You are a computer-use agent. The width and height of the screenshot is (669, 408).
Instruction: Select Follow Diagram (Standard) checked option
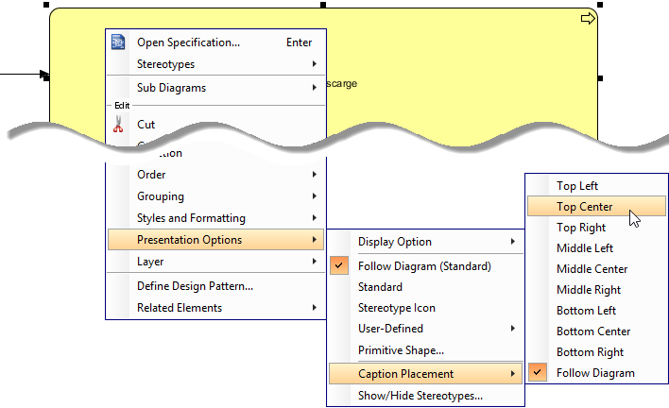(424, 266)
